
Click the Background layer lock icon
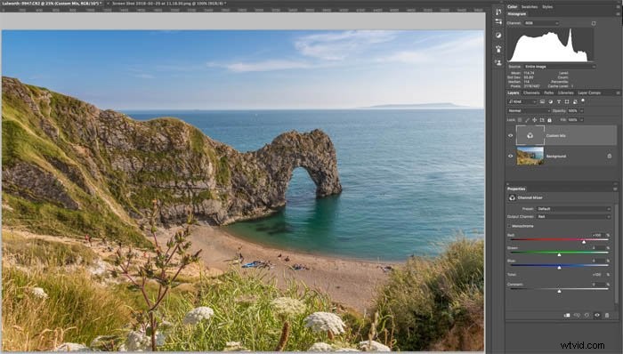[x=610, y=156]
